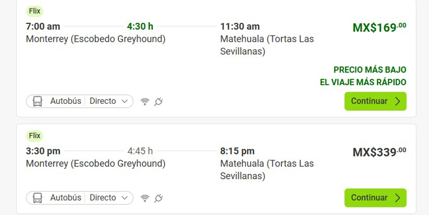This screenshot has width=429, height=215.
Task: Click the power outlet icon on 3:30 pm trip
Action: [158, 198]
